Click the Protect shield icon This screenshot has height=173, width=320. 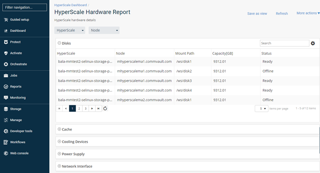pos(6,42)
